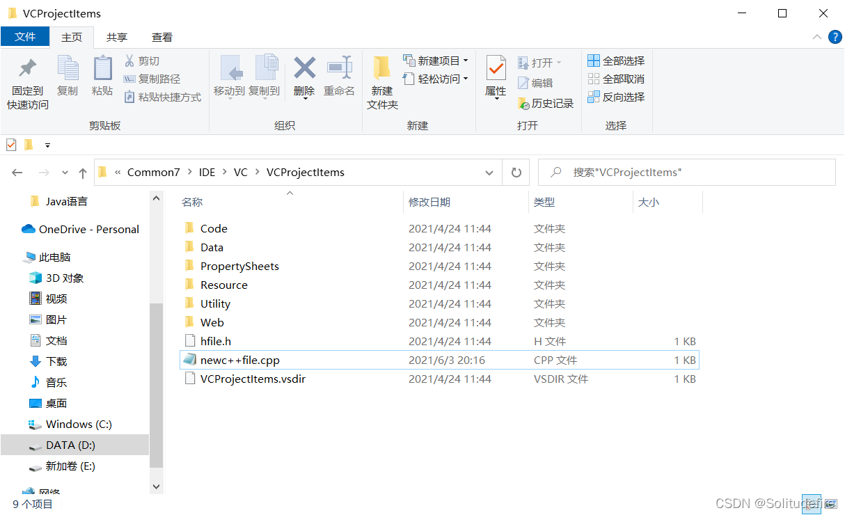Select the newc++file.cpp file
The height and width of the screenshot is (515, 845).
pos(439,360)
